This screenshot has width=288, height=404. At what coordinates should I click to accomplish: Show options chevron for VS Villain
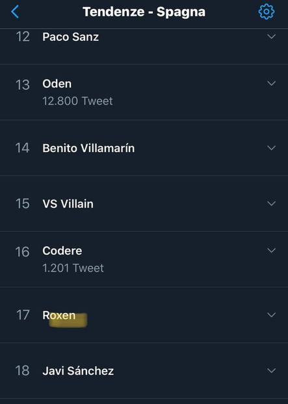click(x=271, y=203)
